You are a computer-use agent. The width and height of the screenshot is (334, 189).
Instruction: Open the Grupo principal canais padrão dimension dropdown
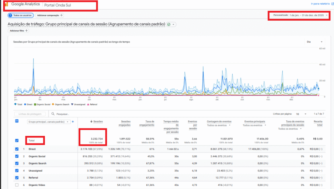[x=49, y=122]
